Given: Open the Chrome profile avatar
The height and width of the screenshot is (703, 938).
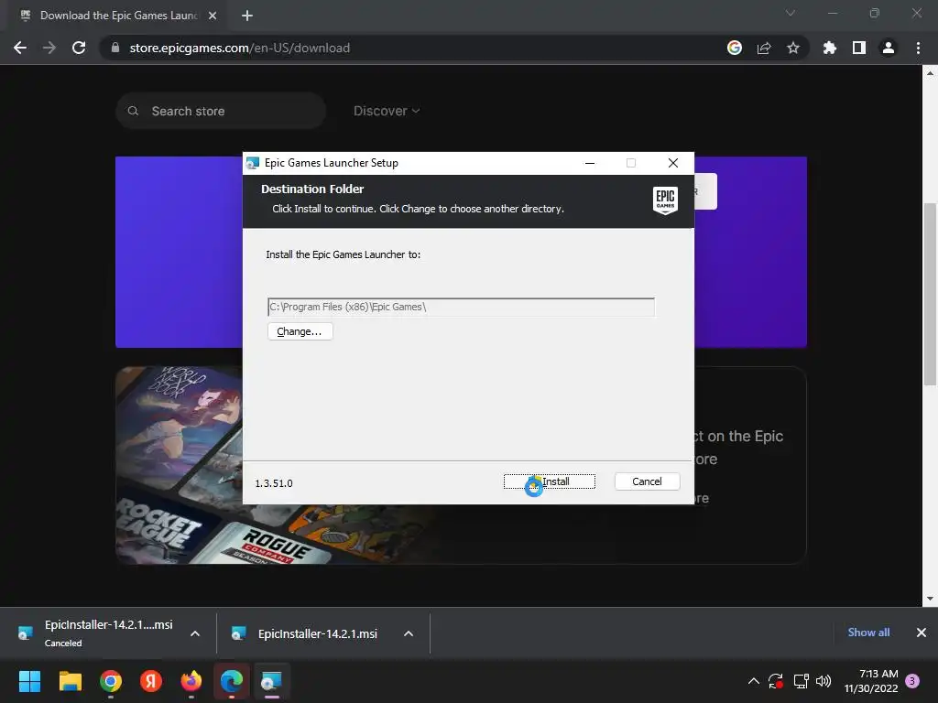Looking at the screenshot, I should tap(889, 48).
